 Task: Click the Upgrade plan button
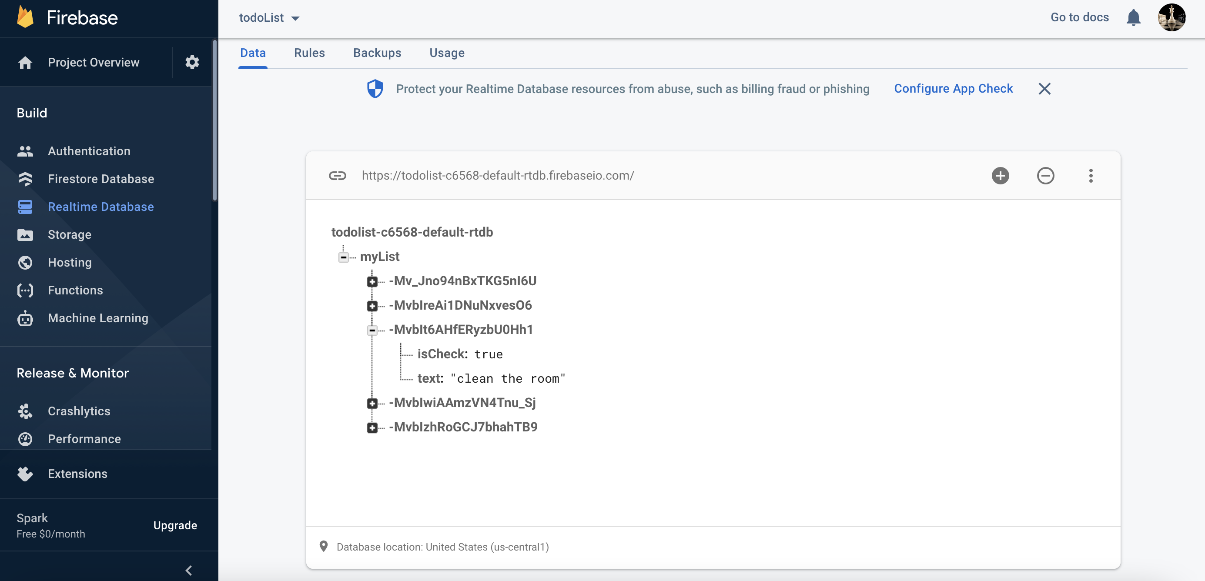click(175, 525)
